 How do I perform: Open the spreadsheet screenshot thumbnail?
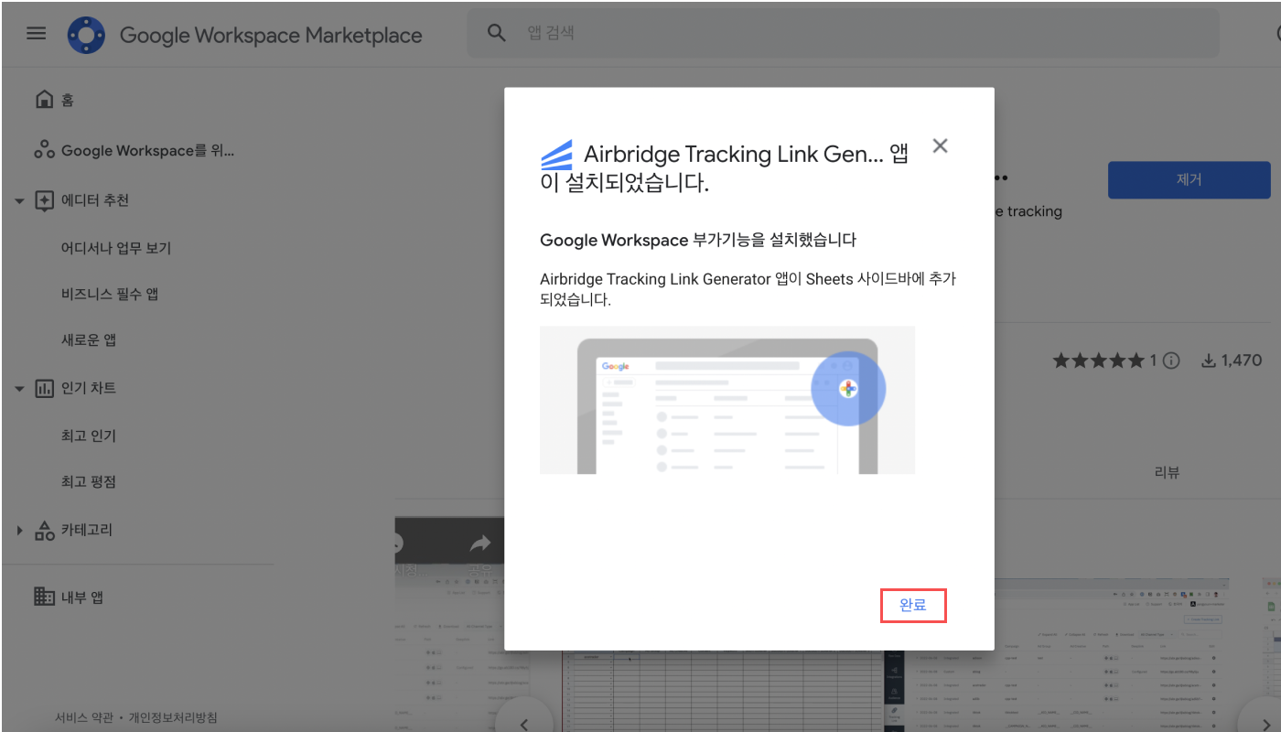tap(722, 691)
